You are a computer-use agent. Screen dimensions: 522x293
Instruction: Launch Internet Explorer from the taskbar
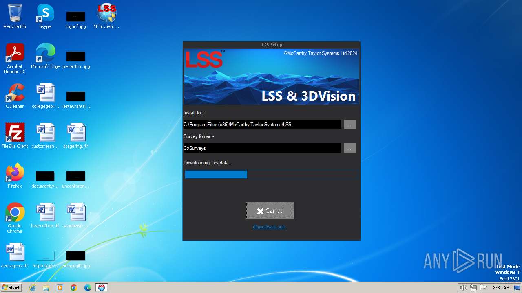(x=32, y=288)
